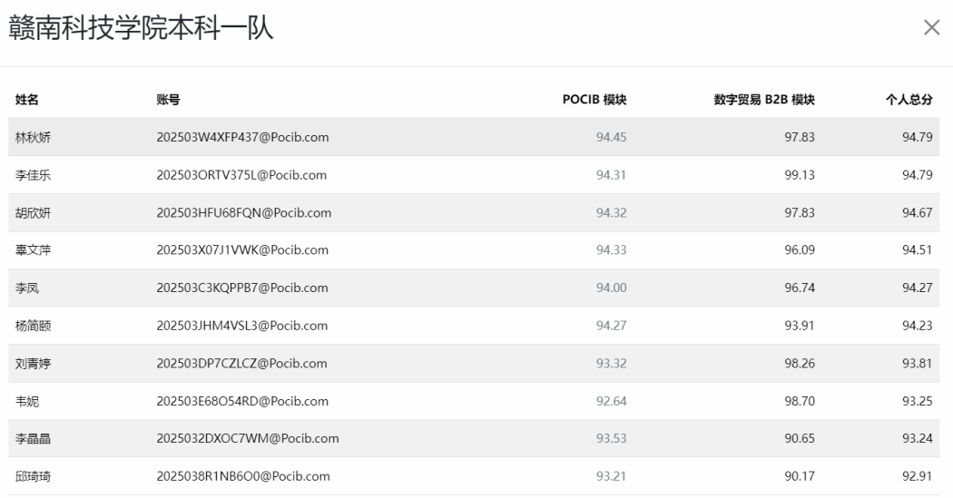Click the B2B score 99.13
This screenshot has height=498, width=953.
pos(799,175)
